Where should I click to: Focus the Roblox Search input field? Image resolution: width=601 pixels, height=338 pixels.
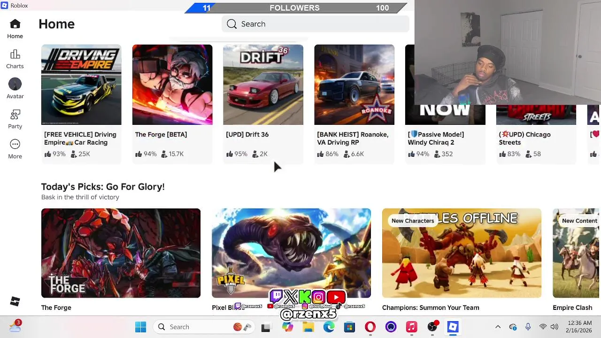(316, 24)
